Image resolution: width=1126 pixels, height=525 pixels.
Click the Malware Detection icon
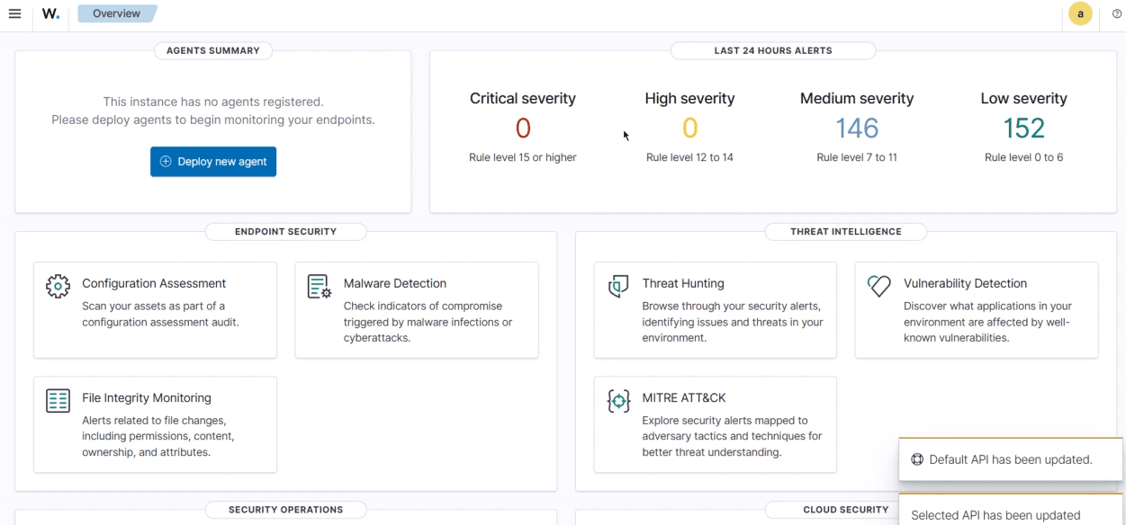(x=320, y=287)
